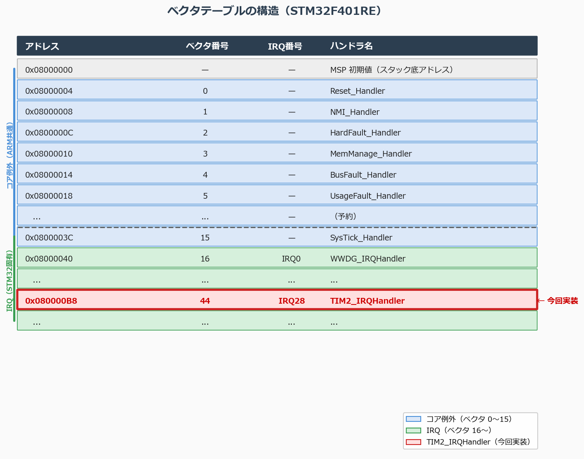Viewport: 584px width, 459px height.
Task: Select the MSP 初期値 row
Action: pyautogui.click(x=277, y=69)
